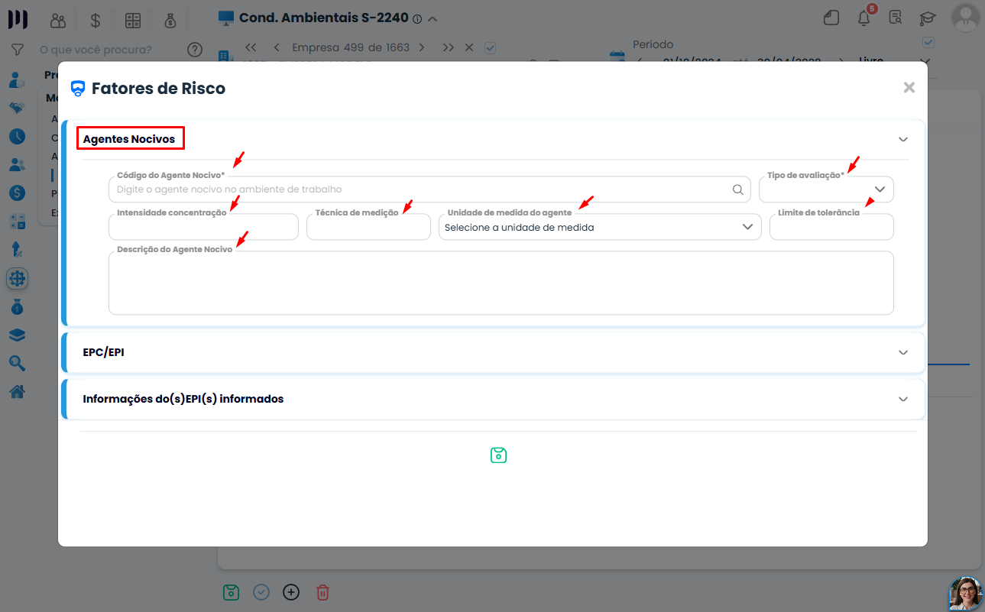The width and height of the screenshot is (985, 612).
Task: Open the magnifier search icon in left sidebar
Action: tap(17, 364)
